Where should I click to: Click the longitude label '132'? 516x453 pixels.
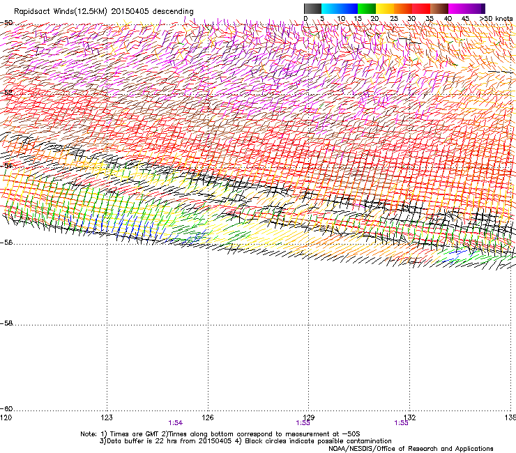410,417
